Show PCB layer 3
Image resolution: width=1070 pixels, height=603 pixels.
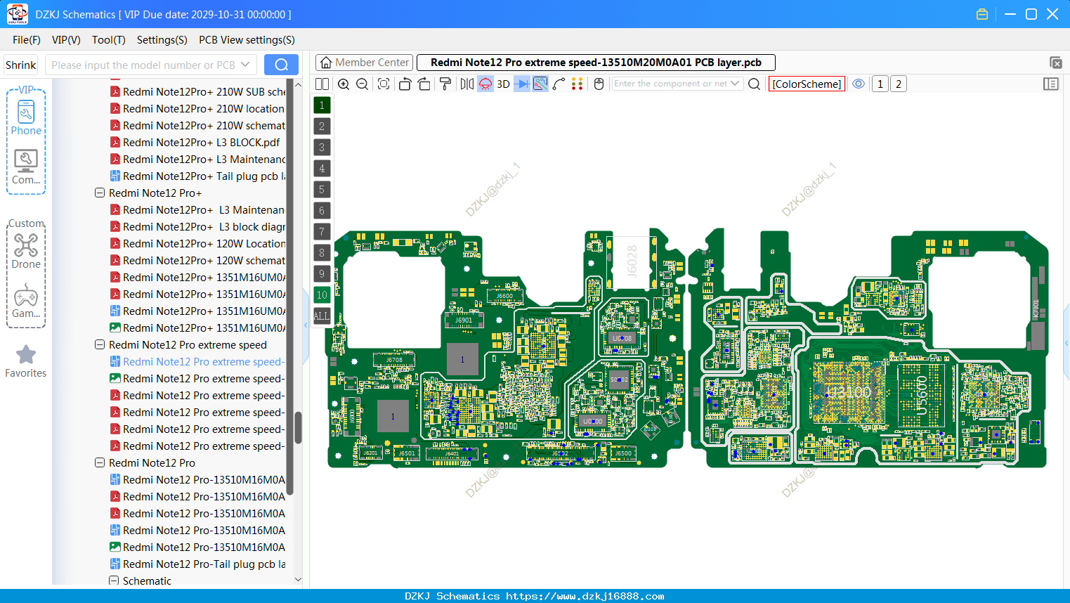[x=322, y=147]
